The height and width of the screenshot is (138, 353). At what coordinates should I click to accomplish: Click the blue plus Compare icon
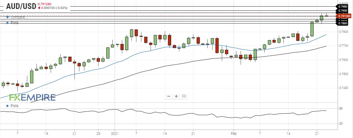click(x=8, y=17)
